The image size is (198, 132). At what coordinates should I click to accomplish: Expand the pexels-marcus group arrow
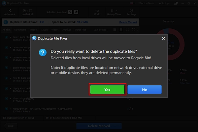point(10,58)
